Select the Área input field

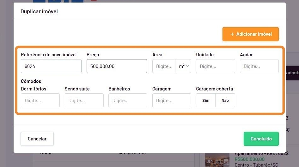pyautogui.click(x=164, y=66)
